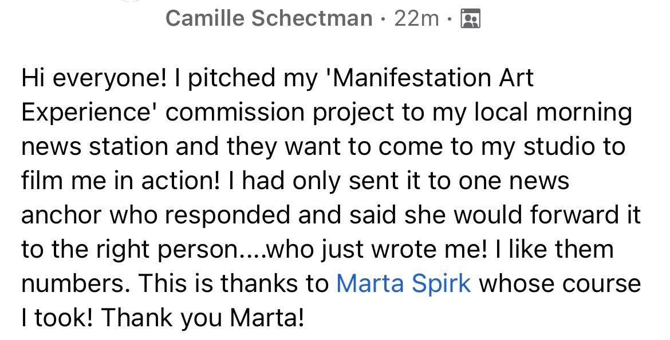Screen dimensions: 670x340
Task: Click the 22m post timestamp
Action: tap(416, 19)
